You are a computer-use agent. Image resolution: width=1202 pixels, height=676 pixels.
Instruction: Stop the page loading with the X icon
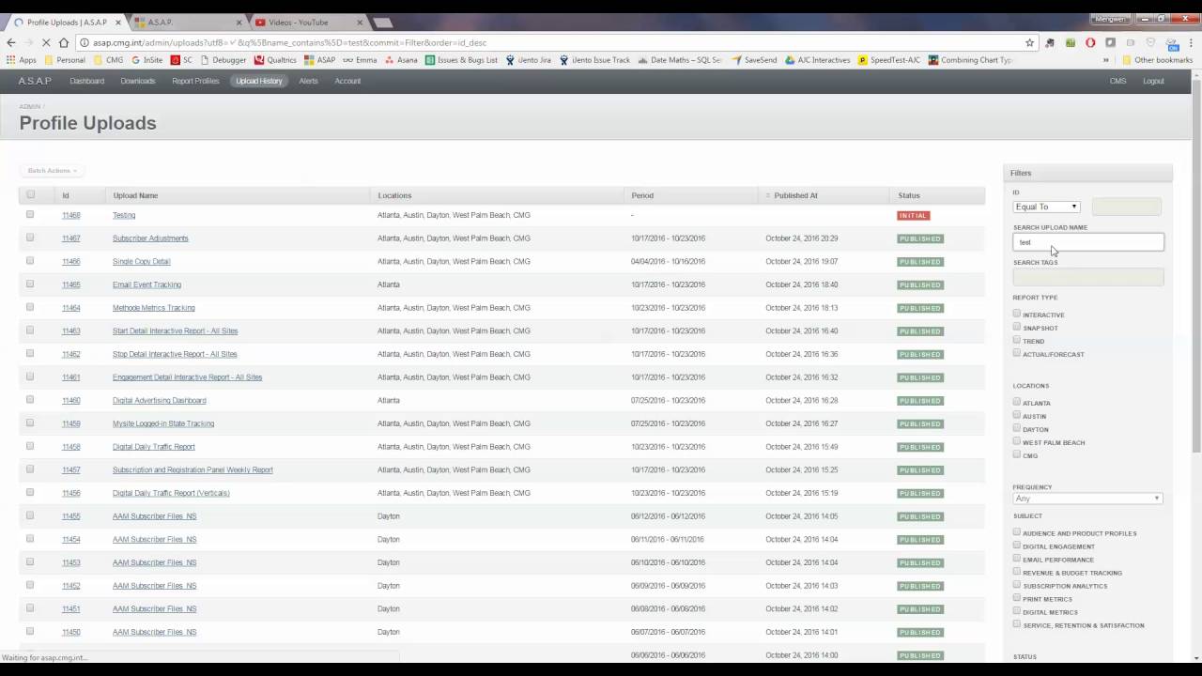(46, 42)
